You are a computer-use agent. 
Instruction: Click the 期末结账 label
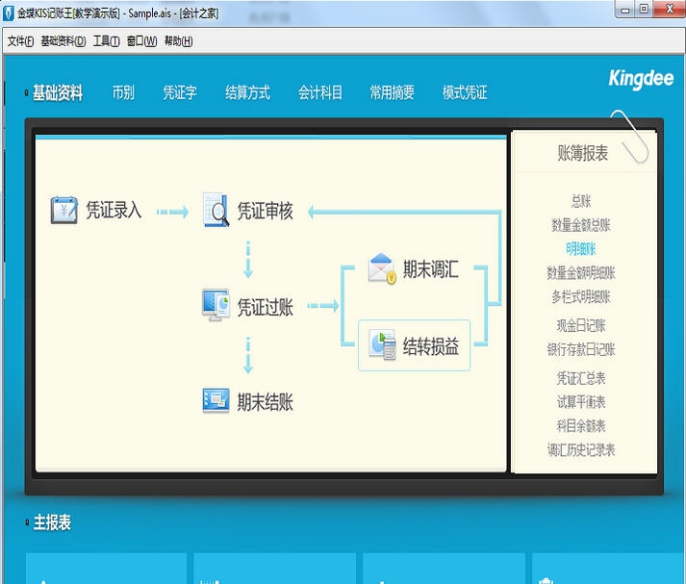(x=266, y=402)
